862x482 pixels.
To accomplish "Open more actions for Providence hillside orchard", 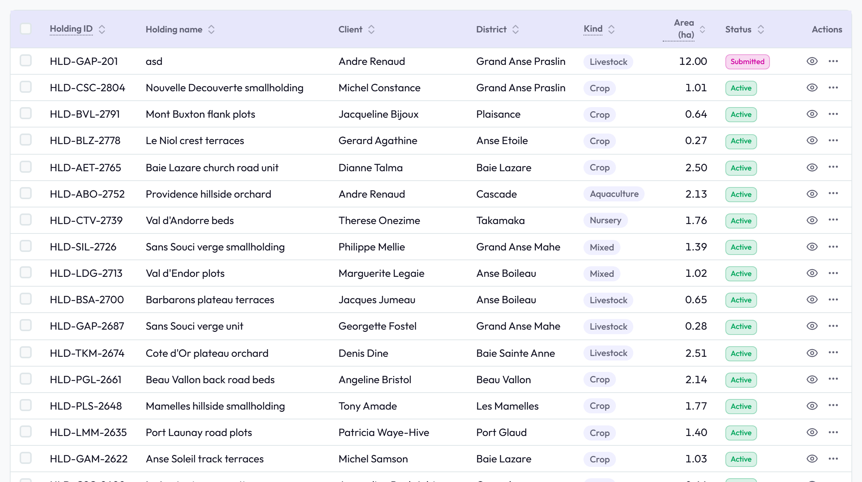I will click(x=833, y=193).
